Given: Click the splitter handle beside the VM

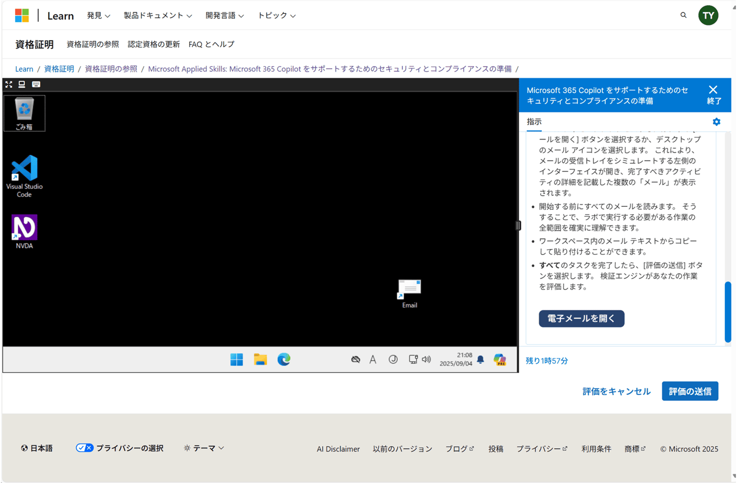Looking at the screenshot, I should tap(518, 226).
